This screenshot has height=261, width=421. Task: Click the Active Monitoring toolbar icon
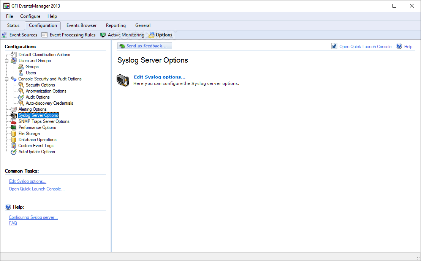coord(103,35)
